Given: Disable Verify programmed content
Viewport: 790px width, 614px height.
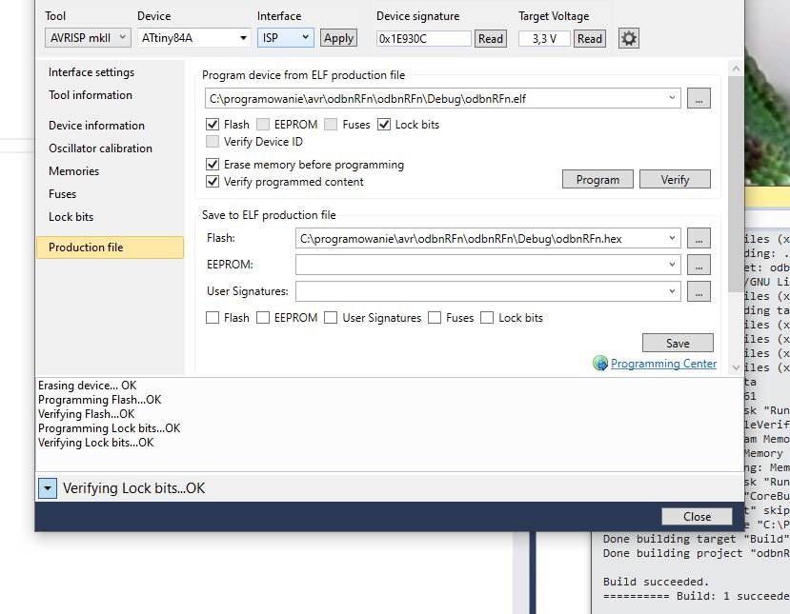Looking at the screenshot, I should [x=213, y=182].
